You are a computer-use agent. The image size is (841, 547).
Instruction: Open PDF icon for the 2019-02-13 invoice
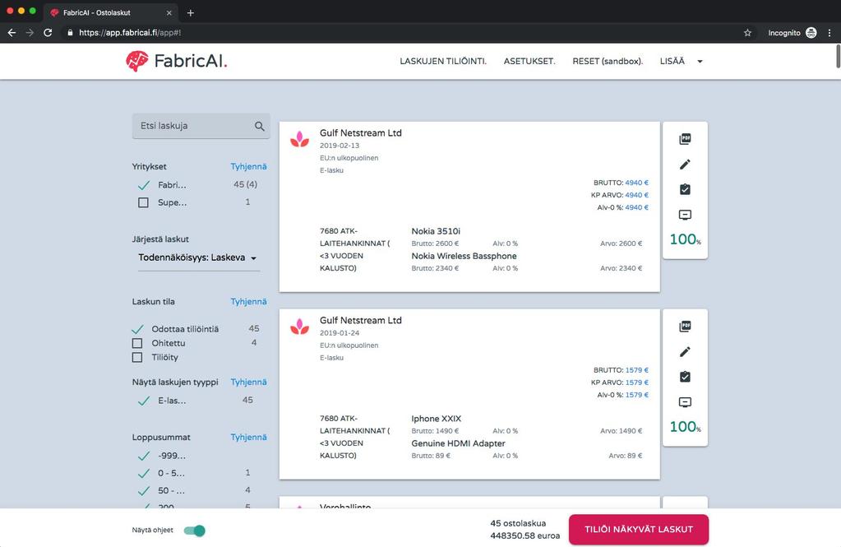(685, 139)
